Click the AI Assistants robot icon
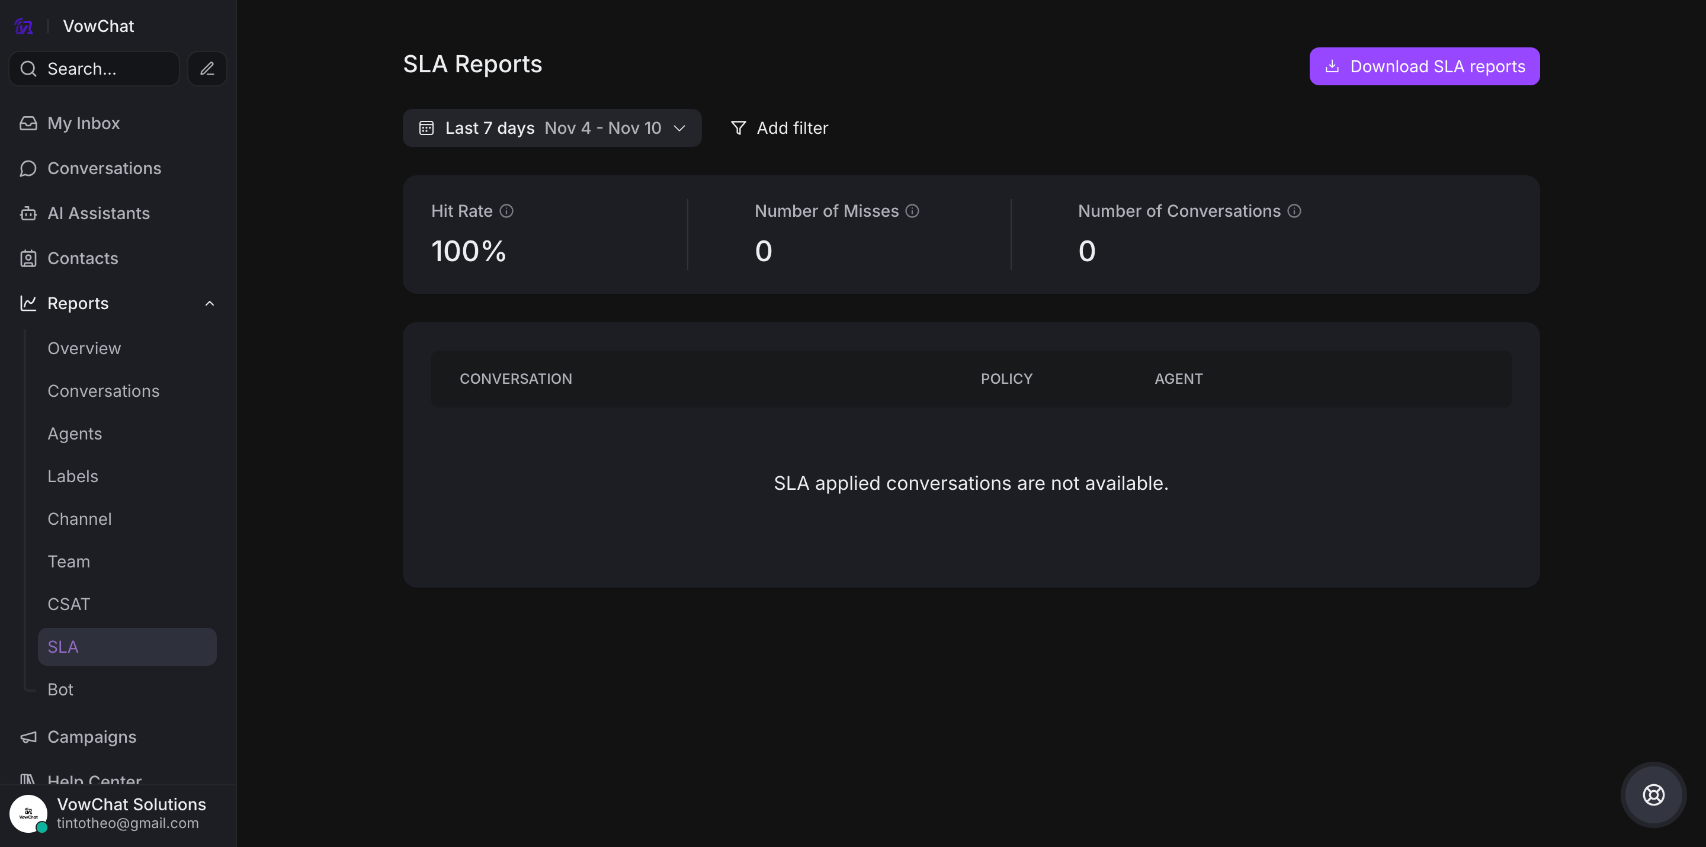The image size is (1706, 847). 28,213
